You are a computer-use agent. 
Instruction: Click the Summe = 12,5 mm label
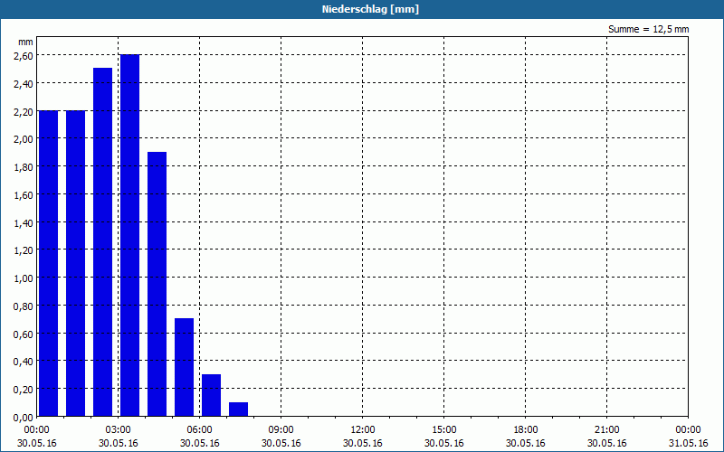648,29
